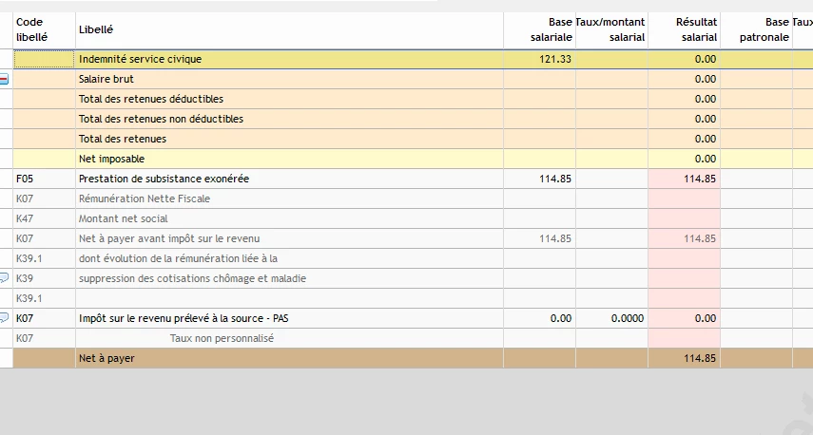Select the Total des retenues row label
The image size is (813, 435).
[123, 139]
